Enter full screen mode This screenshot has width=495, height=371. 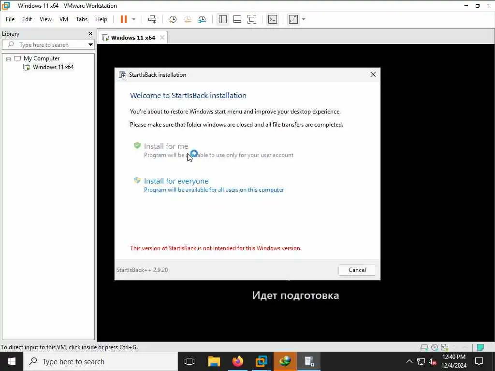(x=251, y=19)
